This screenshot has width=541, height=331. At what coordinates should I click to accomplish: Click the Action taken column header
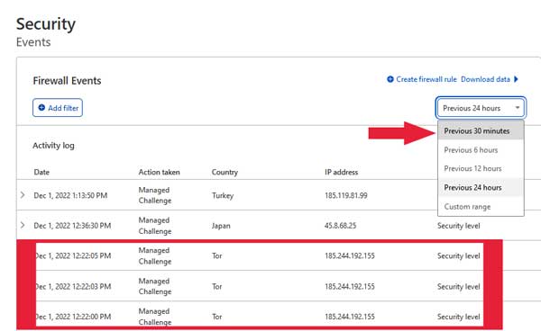(159, 172)
